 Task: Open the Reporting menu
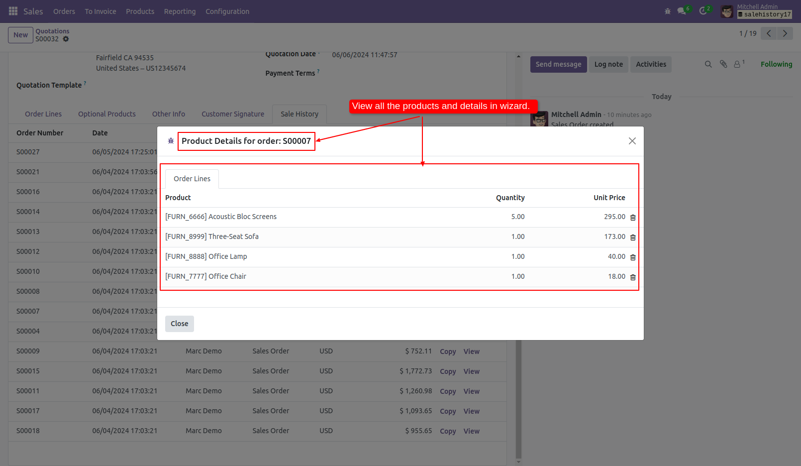pos(180,11)
